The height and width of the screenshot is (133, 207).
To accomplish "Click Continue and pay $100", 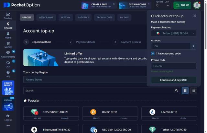I will tap(173, 80).
